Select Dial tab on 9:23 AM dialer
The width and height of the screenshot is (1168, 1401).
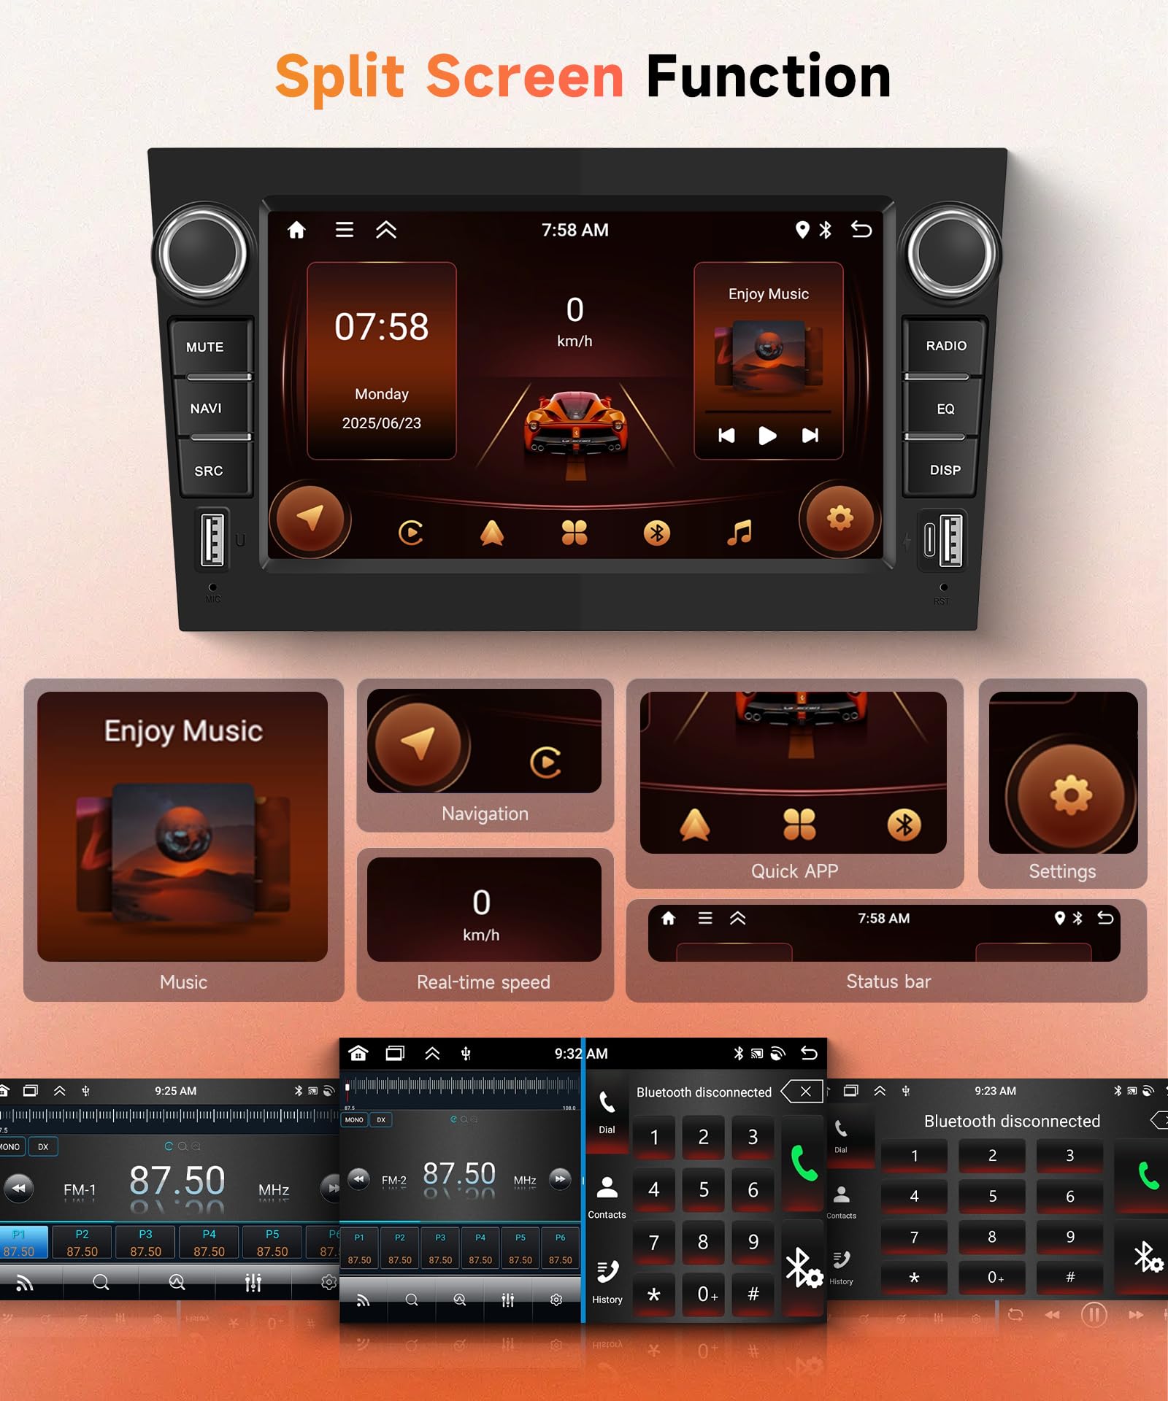coord(841,1136)
